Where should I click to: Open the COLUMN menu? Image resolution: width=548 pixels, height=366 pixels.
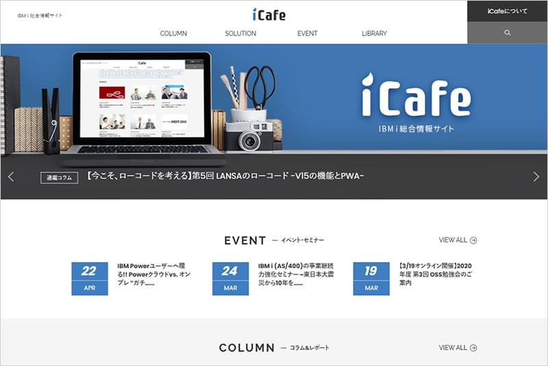(x=173, y=34)
